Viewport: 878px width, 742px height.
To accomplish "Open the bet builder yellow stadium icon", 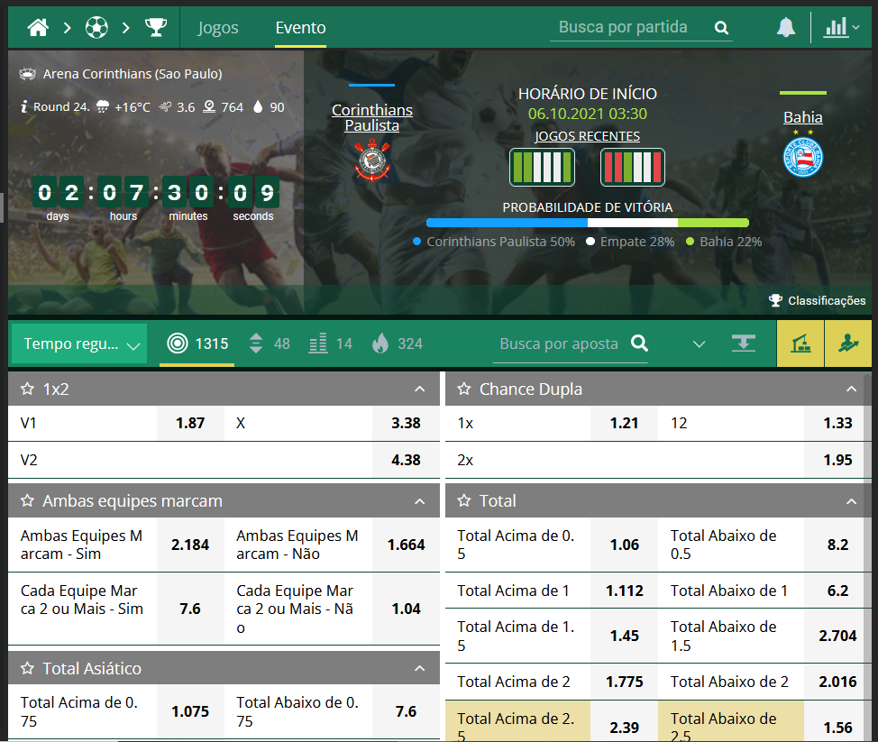I will tap(800, 344).
